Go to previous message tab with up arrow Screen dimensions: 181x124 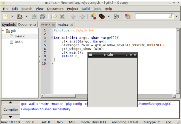10,103
